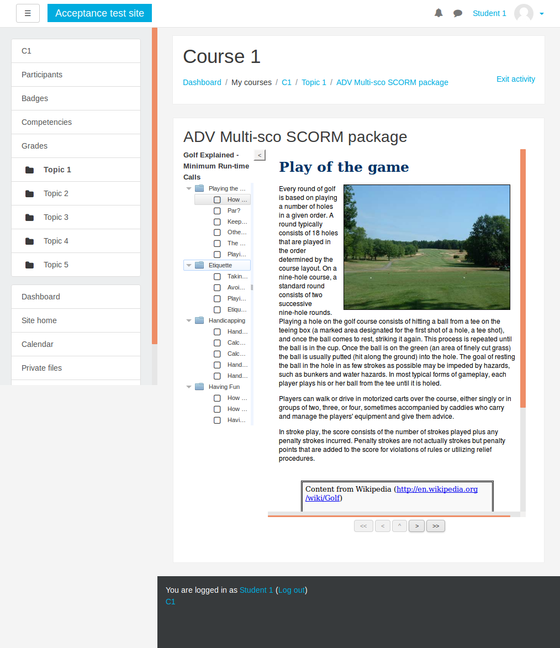Screen dimensions: 560x648
Task: Open the notifications bell icon
Action: 439,13
